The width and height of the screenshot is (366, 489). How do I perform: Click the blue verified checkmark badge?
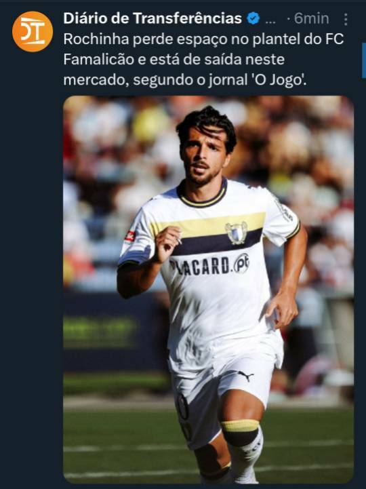(253, 18)
